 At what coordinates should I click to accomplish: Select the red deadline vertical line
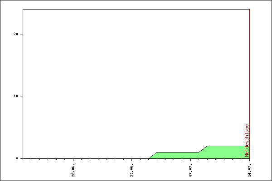pyautogui.click(x=249, y=68)
